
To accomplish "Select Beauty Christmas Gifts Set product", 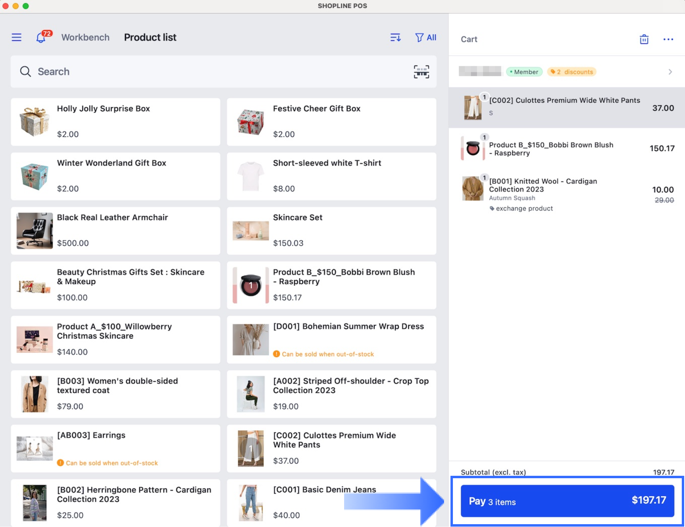I will click(x=116, y=285).
